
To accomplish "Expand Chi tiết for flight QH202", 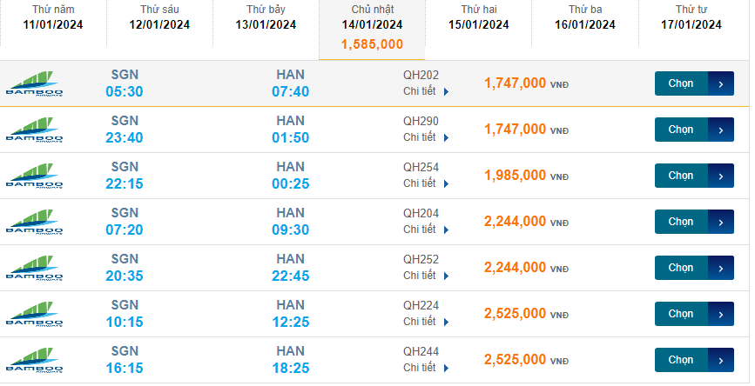I will [x=426, y=90].
